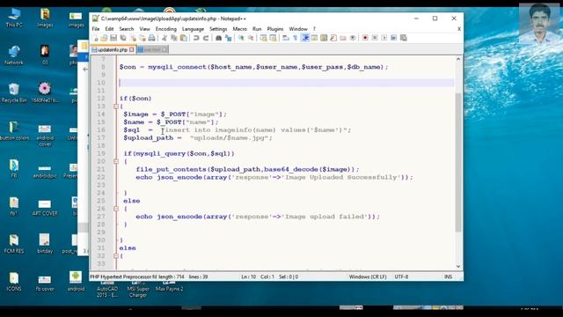563x317 pixels.
Task: Toggle Show All Characters icon
Action: (296, 38)
